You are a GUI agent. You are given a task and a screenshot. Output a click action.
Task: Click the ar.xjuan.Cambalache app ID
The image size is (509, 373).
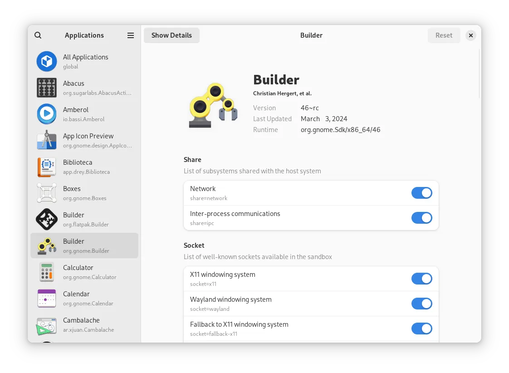[88, 329]
